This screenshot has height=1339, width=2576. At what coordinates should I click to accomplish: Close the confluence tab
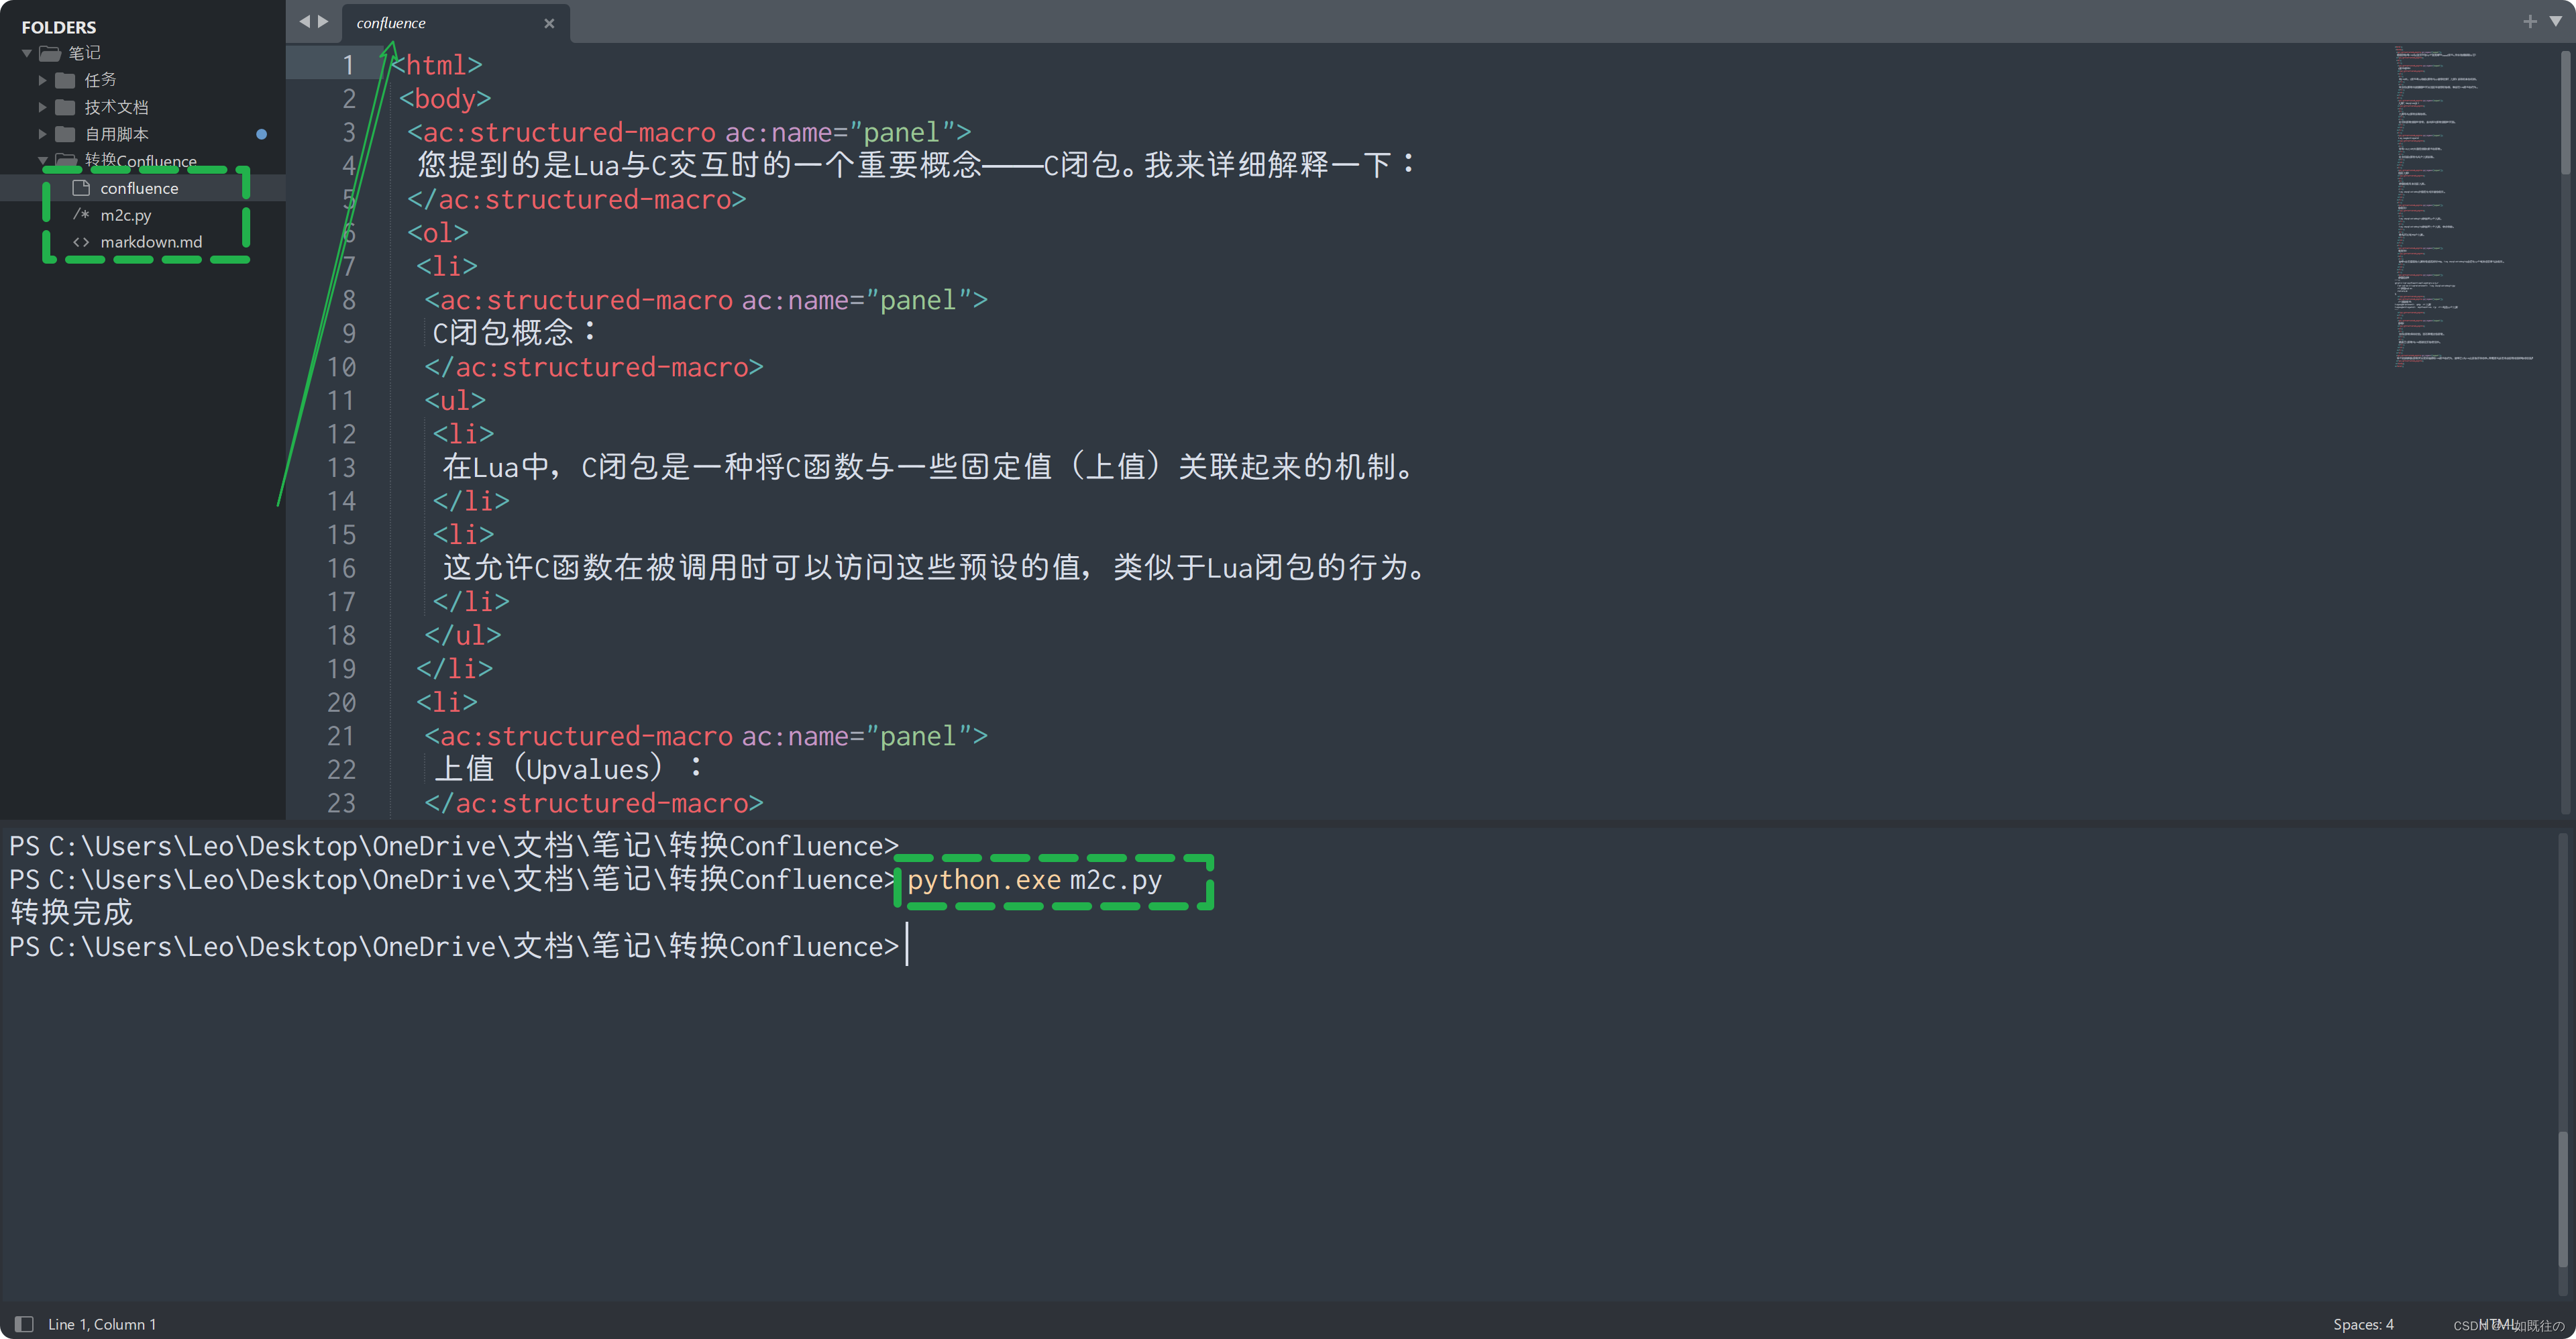549,23
